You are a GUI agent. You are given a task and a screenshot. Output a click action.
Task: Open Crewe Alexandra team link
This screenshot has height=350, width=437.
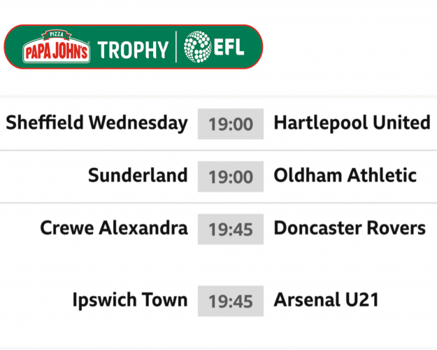pyautogui.click(x=114, y=228)
